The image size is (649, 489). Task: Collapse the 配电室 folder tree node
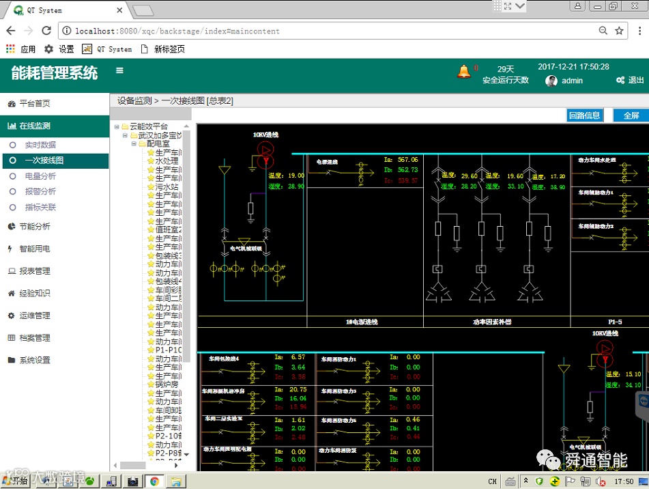[x=134, y=144]
